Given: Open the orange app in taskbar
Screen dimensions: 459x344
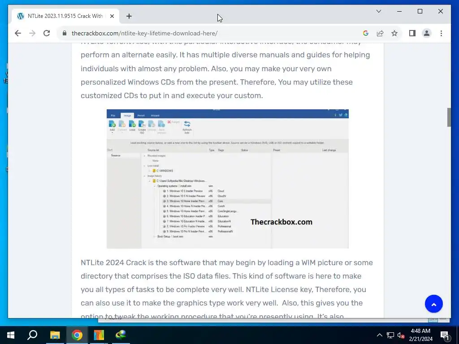Looking at the screenshot, I should [99, 335].
